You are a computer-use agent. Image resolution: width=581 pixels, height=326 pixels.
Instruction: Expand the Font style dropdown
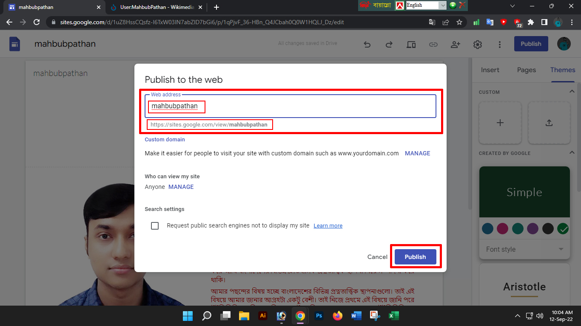[x=524, y=249]
